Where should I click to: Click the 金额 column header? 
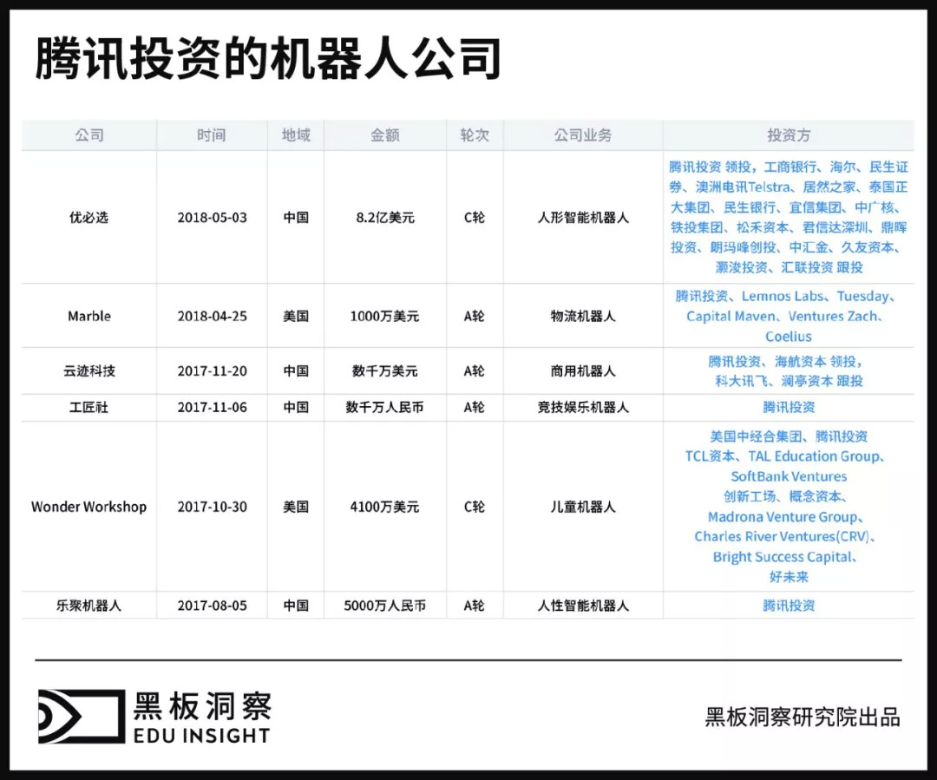[385, 135]
